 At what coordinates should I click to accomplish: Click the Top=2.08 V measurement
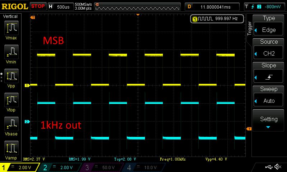(125, 159)
